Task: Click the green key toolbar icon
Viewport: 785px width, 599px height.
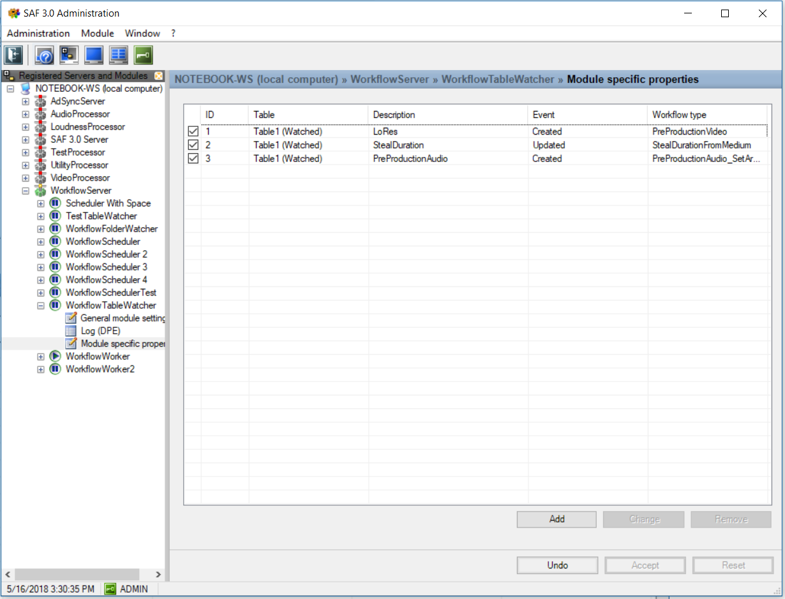Action: click(143, 55)
